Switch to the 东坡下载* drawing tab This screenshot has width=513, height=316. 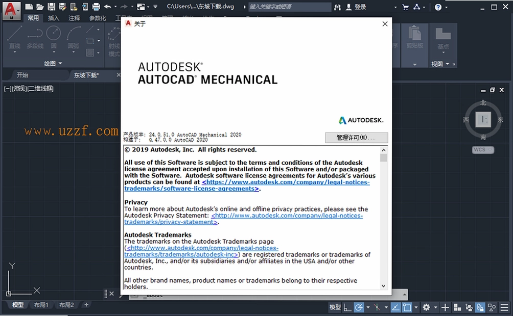click(86, 75)
